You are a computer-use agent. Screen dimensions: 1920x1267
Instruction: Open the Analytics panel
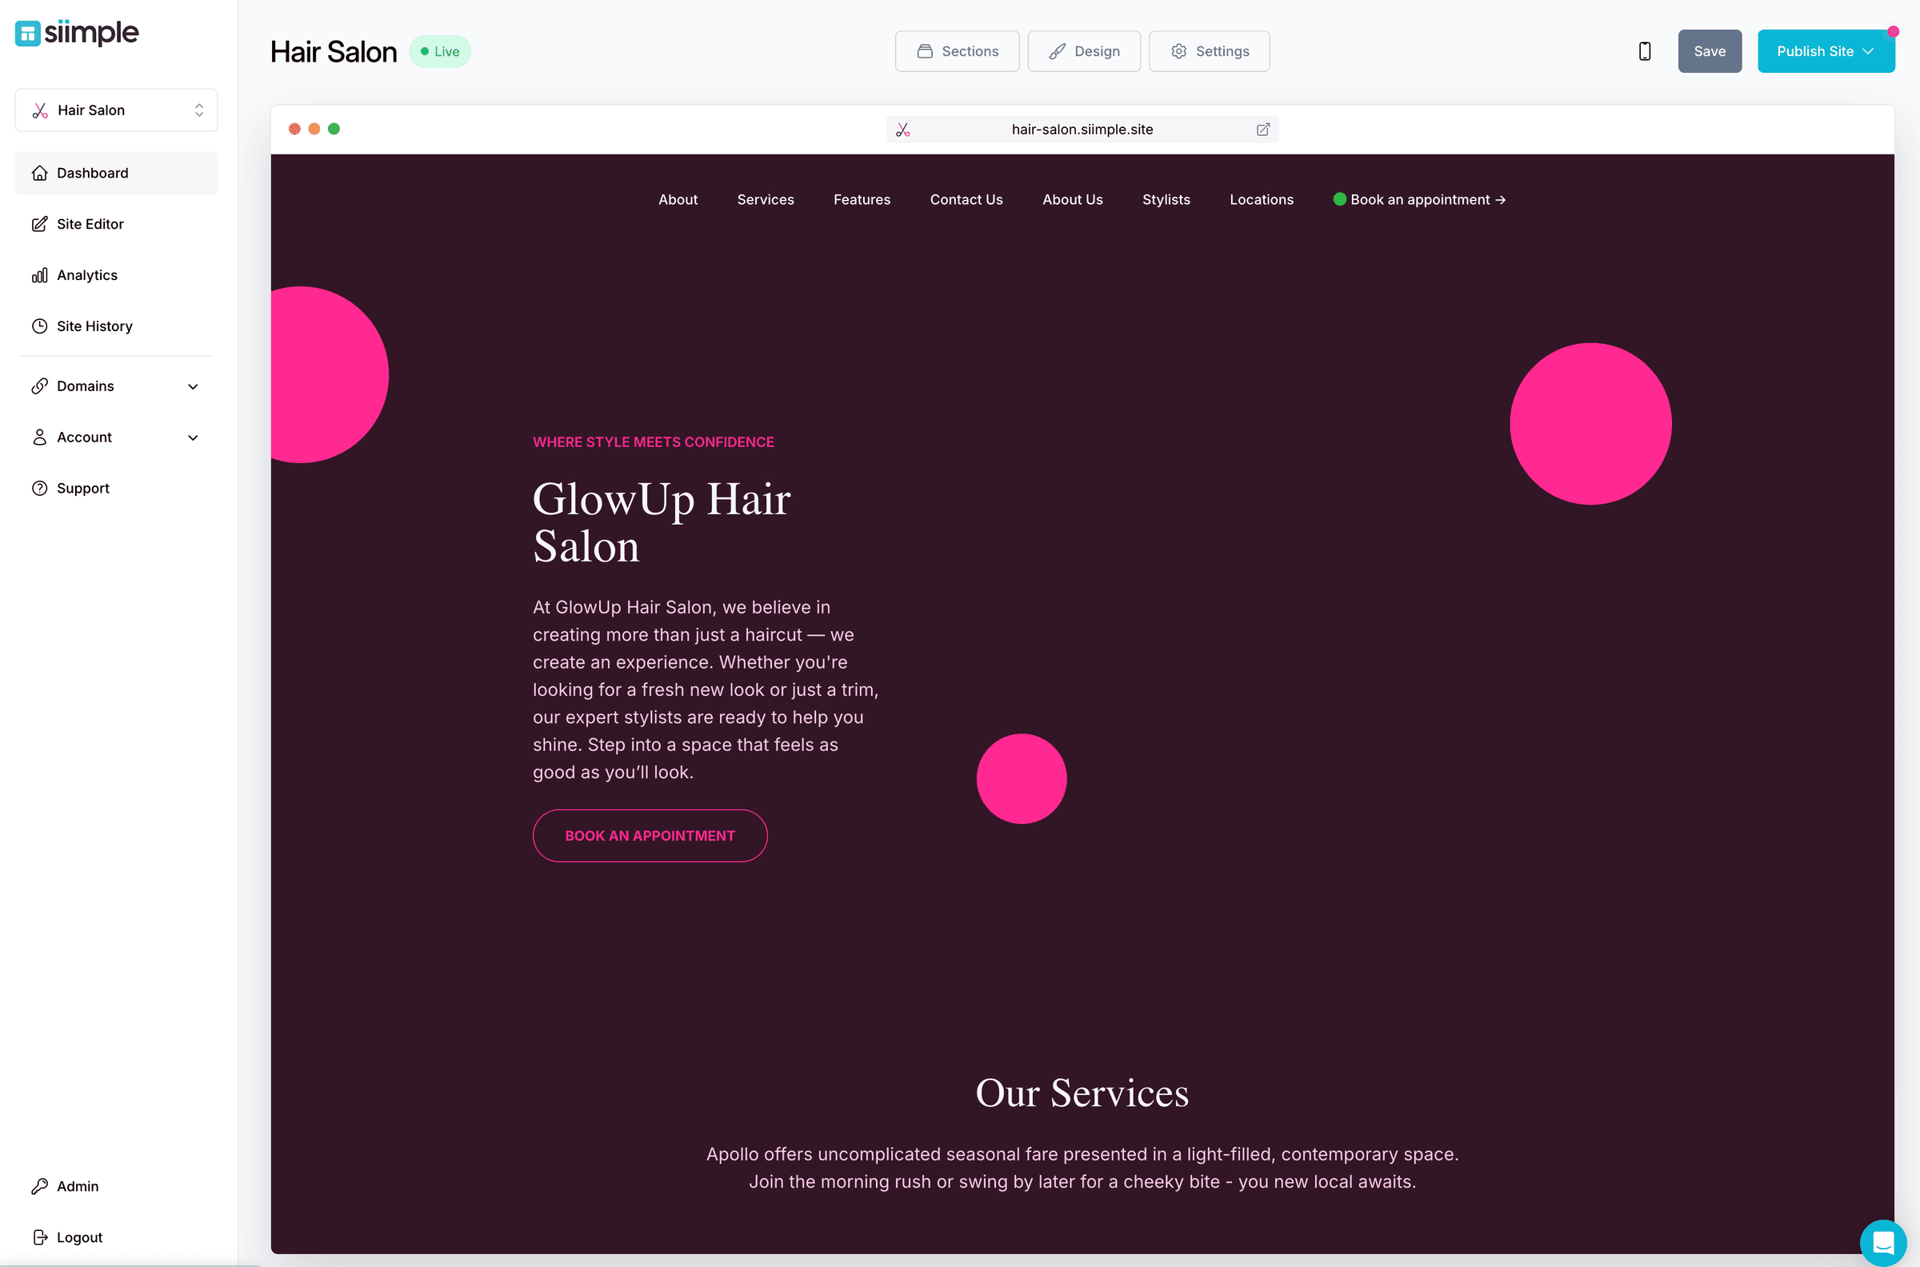pos(86,274)
